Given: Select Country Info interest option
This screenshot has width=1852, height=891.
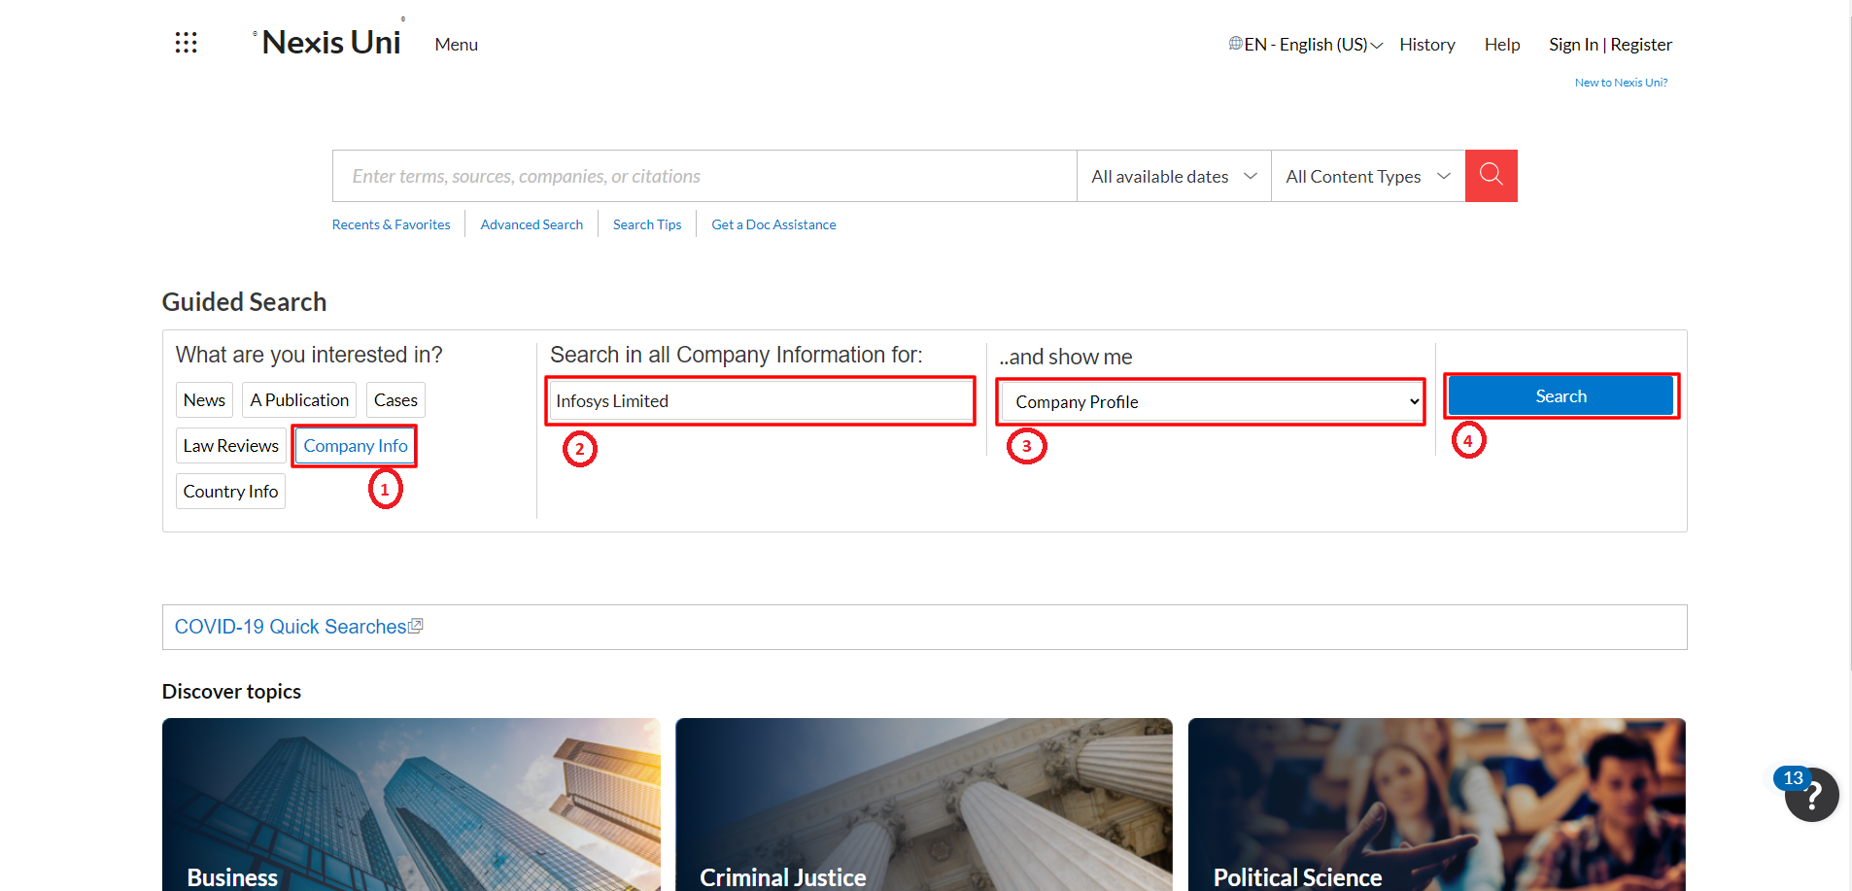Looking at the screenshot, I should tap(230, 492).
